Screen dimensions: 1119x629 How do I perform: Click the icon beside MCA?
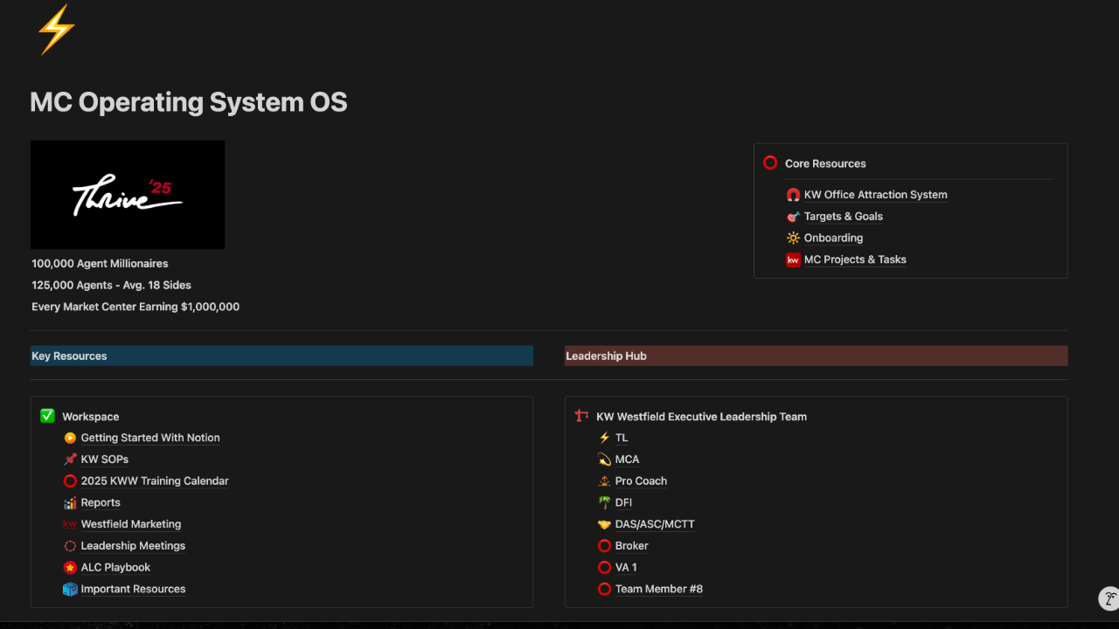click(x=604, y=460)
